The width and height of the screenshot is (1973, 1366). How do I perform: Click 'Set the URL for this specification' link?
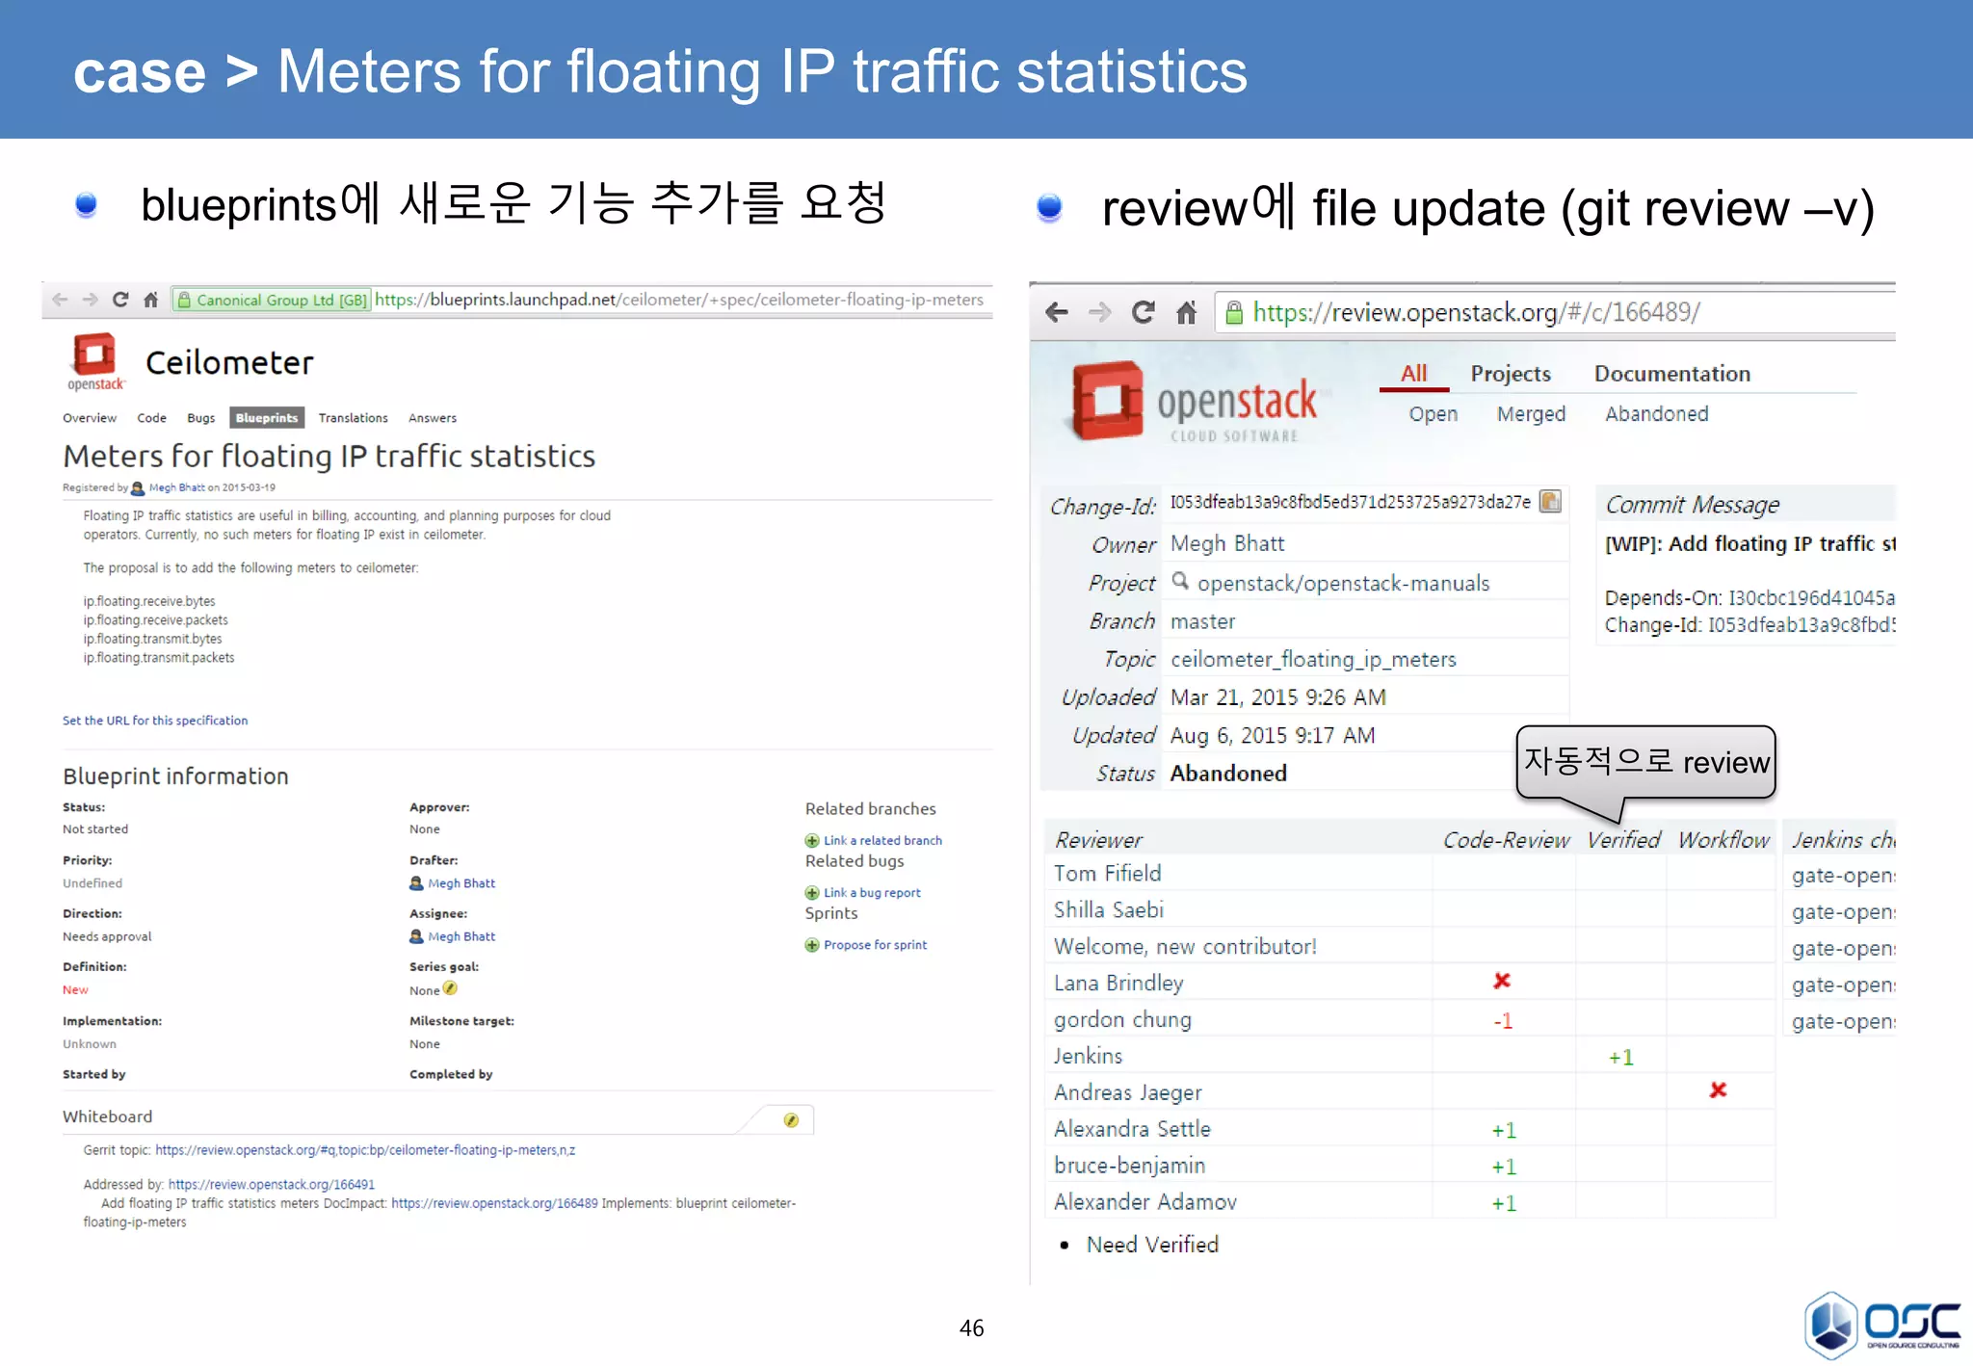(x=155, y=721)
